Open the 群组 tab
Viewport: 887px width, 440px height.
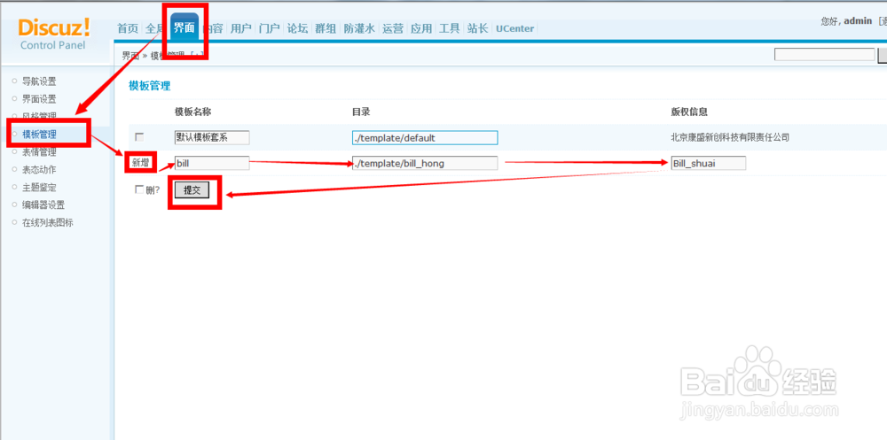point(326,28)
